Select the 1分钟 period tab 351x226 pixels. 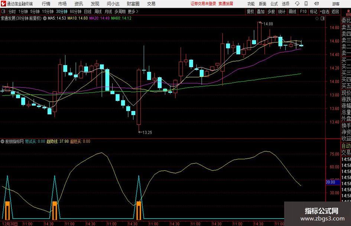pyautogui.click(x=23, y=12)
